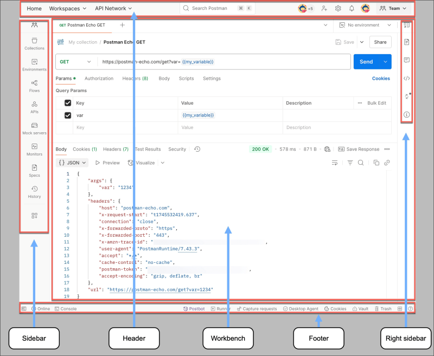Open the info icon in right sidebar

tap(406, 114)
